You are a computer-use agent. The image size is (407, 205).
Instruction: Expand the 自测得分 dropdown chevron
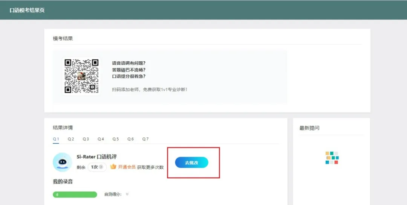[127, 194]
